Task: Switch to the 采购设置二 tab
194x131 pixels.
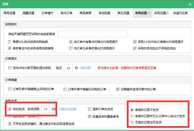Action: (161, 13)
